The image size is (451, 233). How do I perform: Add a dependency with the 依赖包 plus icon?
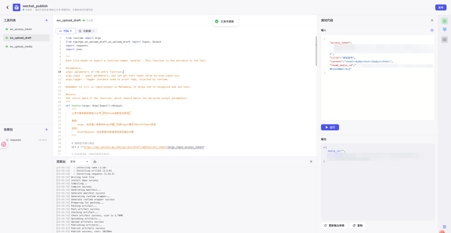point(46,129)
